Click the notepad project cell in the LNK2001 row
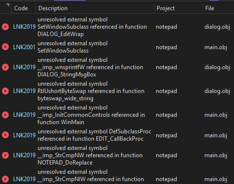This screenshot has width=234, height=184. coord(166,47)
